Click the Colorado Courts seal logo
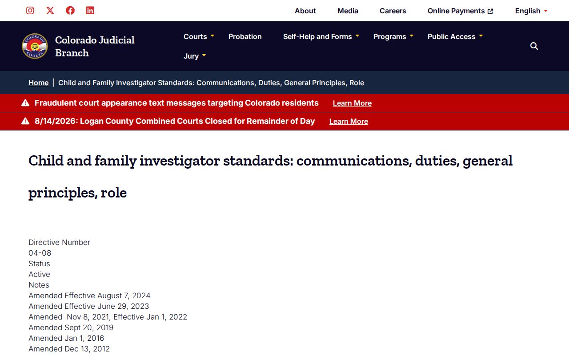The height and width of the screenshot is (355, 569). point(35,46)
